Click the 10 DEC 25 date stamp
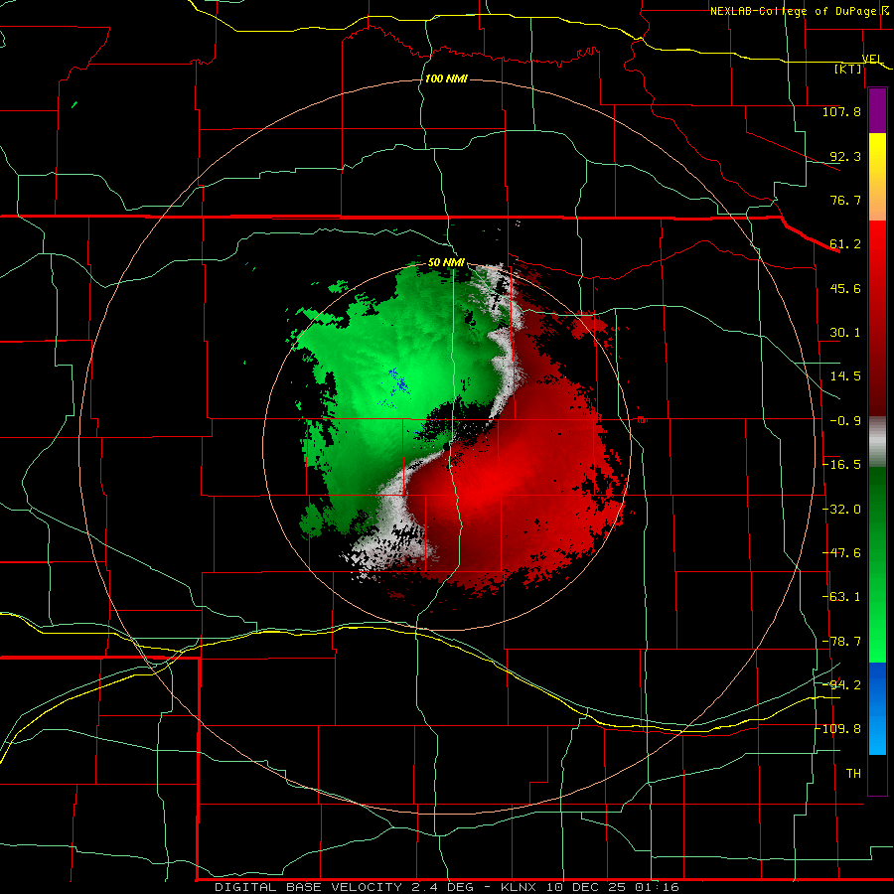The image size is (894, 894). pyautogui.click(x=585, y=887)
